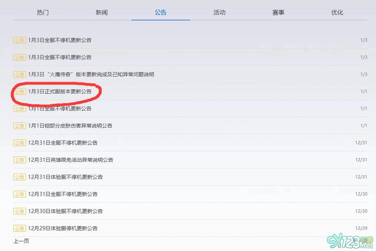The width and height of the screenshot is (376, 251).
Task: Click 公告 tag beside 12月30日体验服不停机更新公告
Action: pos(20,211)
